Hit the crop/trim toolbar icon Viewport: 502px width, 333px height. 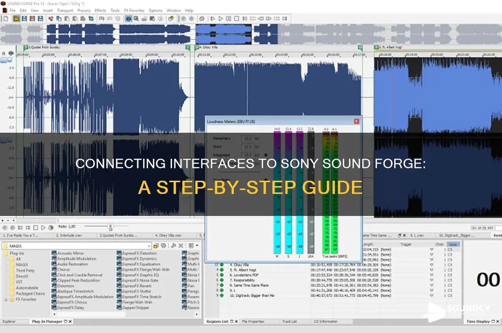pos(91,19)
